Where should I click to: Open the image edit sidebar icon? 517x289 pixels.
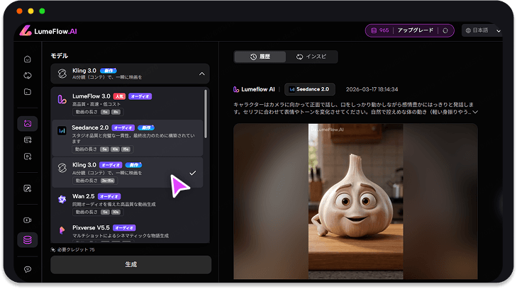point(28,188)
